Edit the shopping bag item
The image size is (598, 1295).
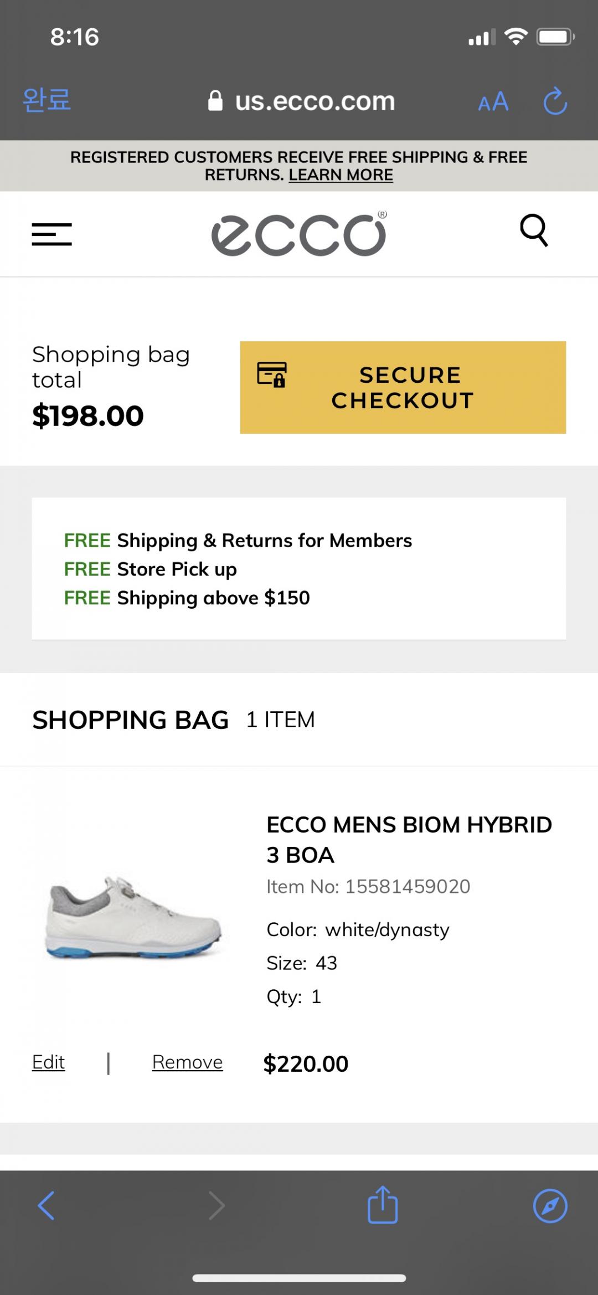[49, 1062]
